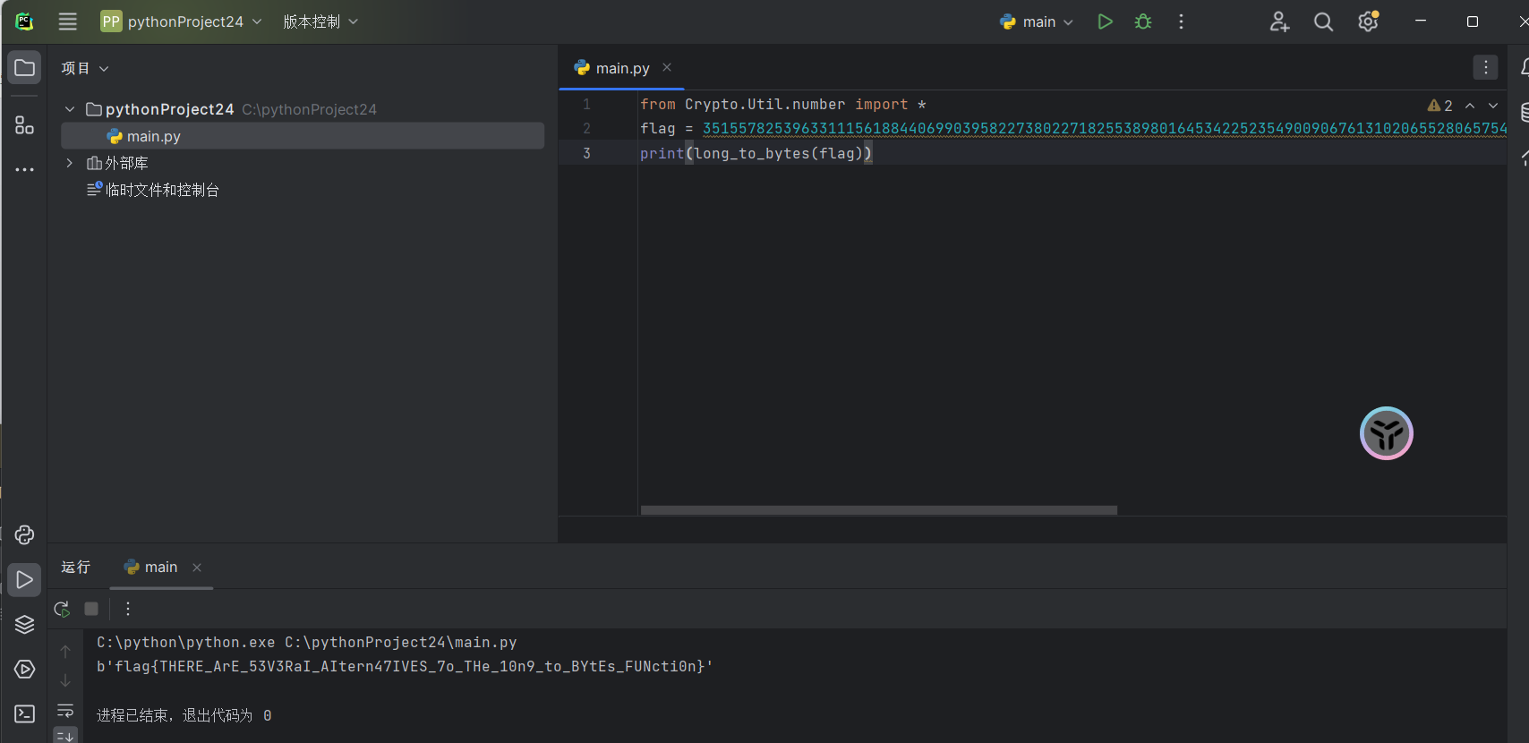This screenshot has height=743, width=1529.
Task: Click the PyCharm application logo icon
Action: [24, 21]
